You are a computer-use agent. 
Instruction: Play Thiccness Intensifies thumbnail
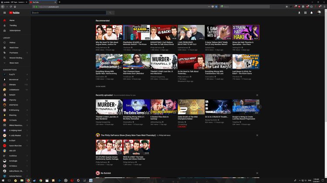[163, 107]
